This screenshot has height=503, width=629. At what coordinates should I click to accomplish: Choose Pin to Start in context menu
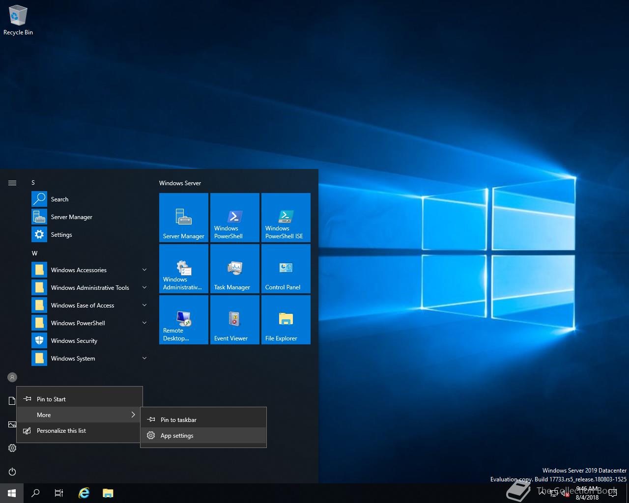[x=80, y=399]
